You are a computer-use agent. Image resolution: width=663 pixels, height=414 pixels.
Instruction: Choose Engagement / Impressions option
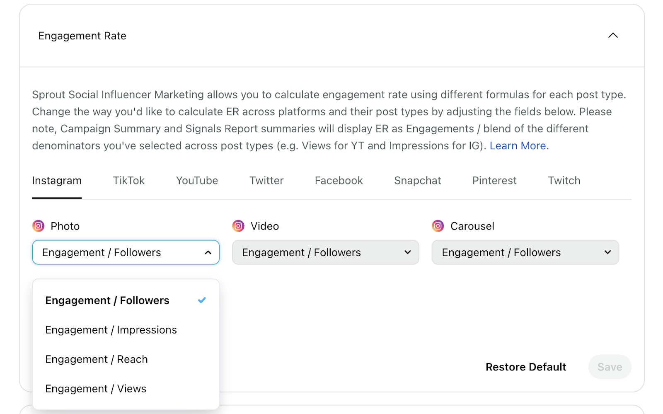[x=126, y=330]
